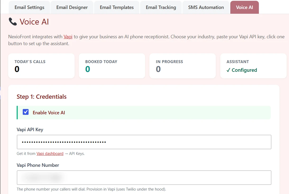This screenshot has height=194, width=289.
Task: Switch to the Email Designer tab
Action: point(72,7)
